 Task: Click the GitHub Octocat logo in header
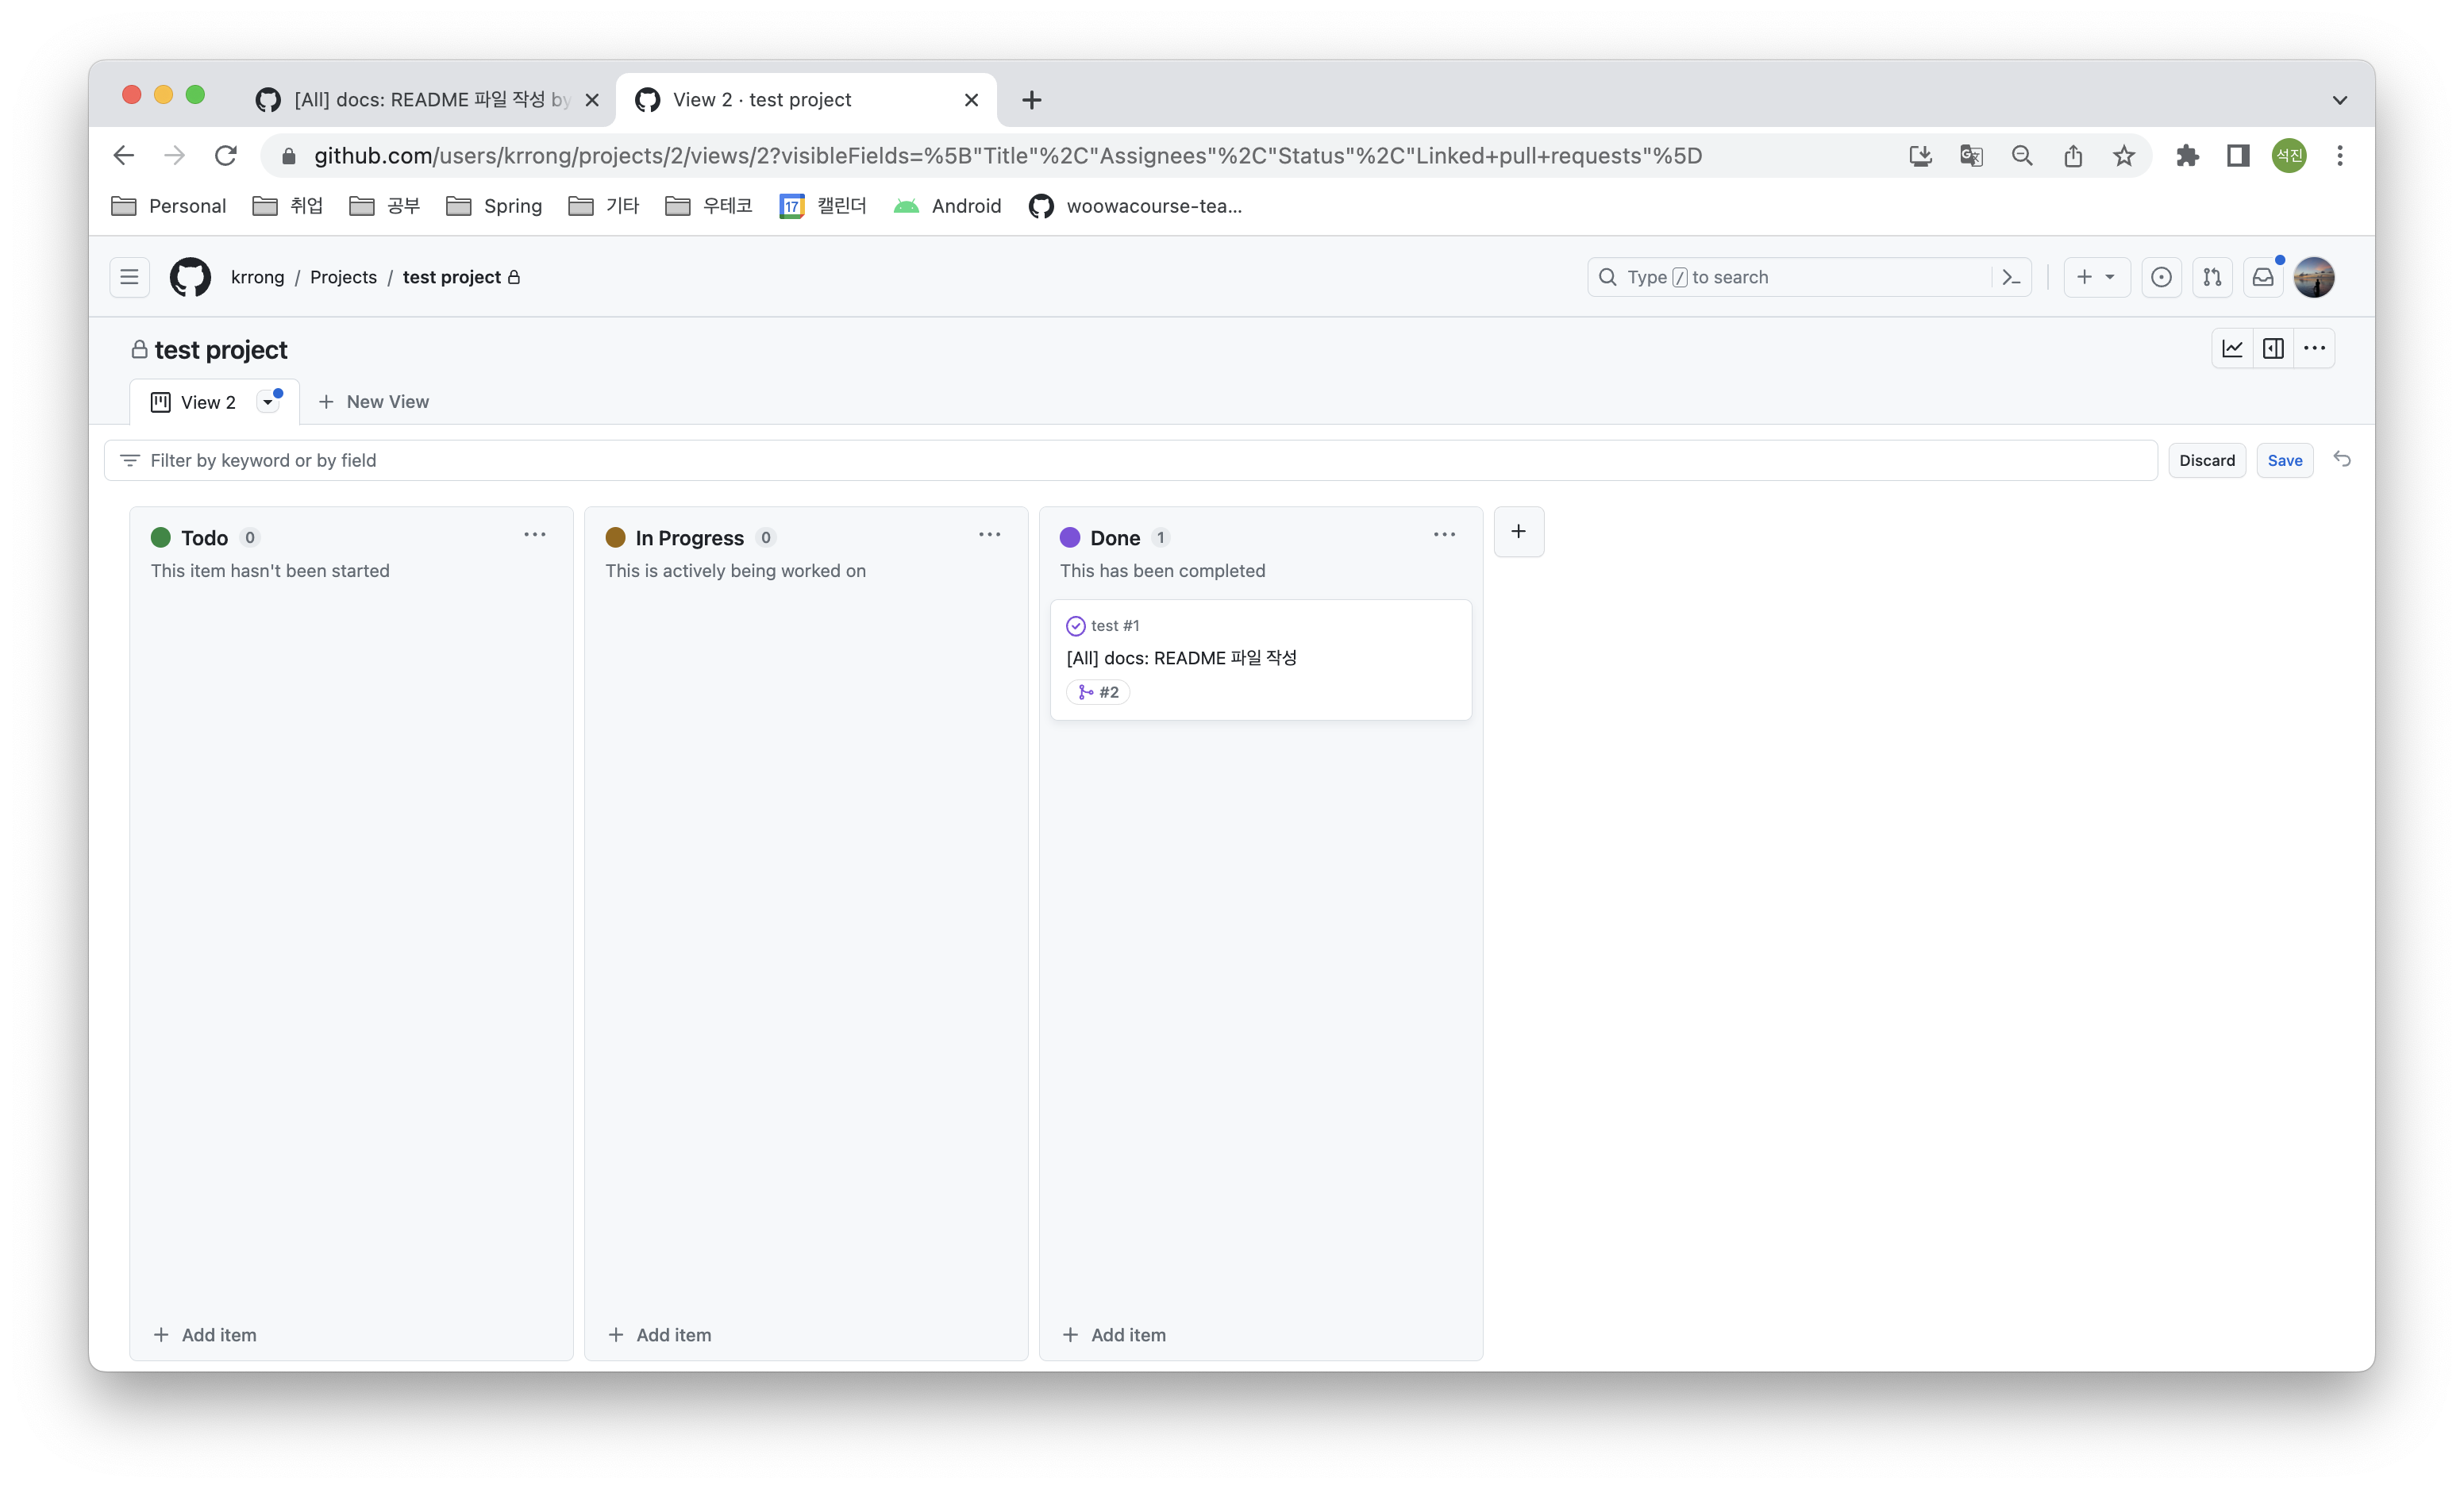[x=190, y=277]
